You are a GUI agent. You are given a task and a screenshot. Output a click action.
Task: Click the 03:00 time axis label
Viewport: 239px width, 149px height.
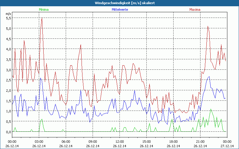click(x=39, y=142)
